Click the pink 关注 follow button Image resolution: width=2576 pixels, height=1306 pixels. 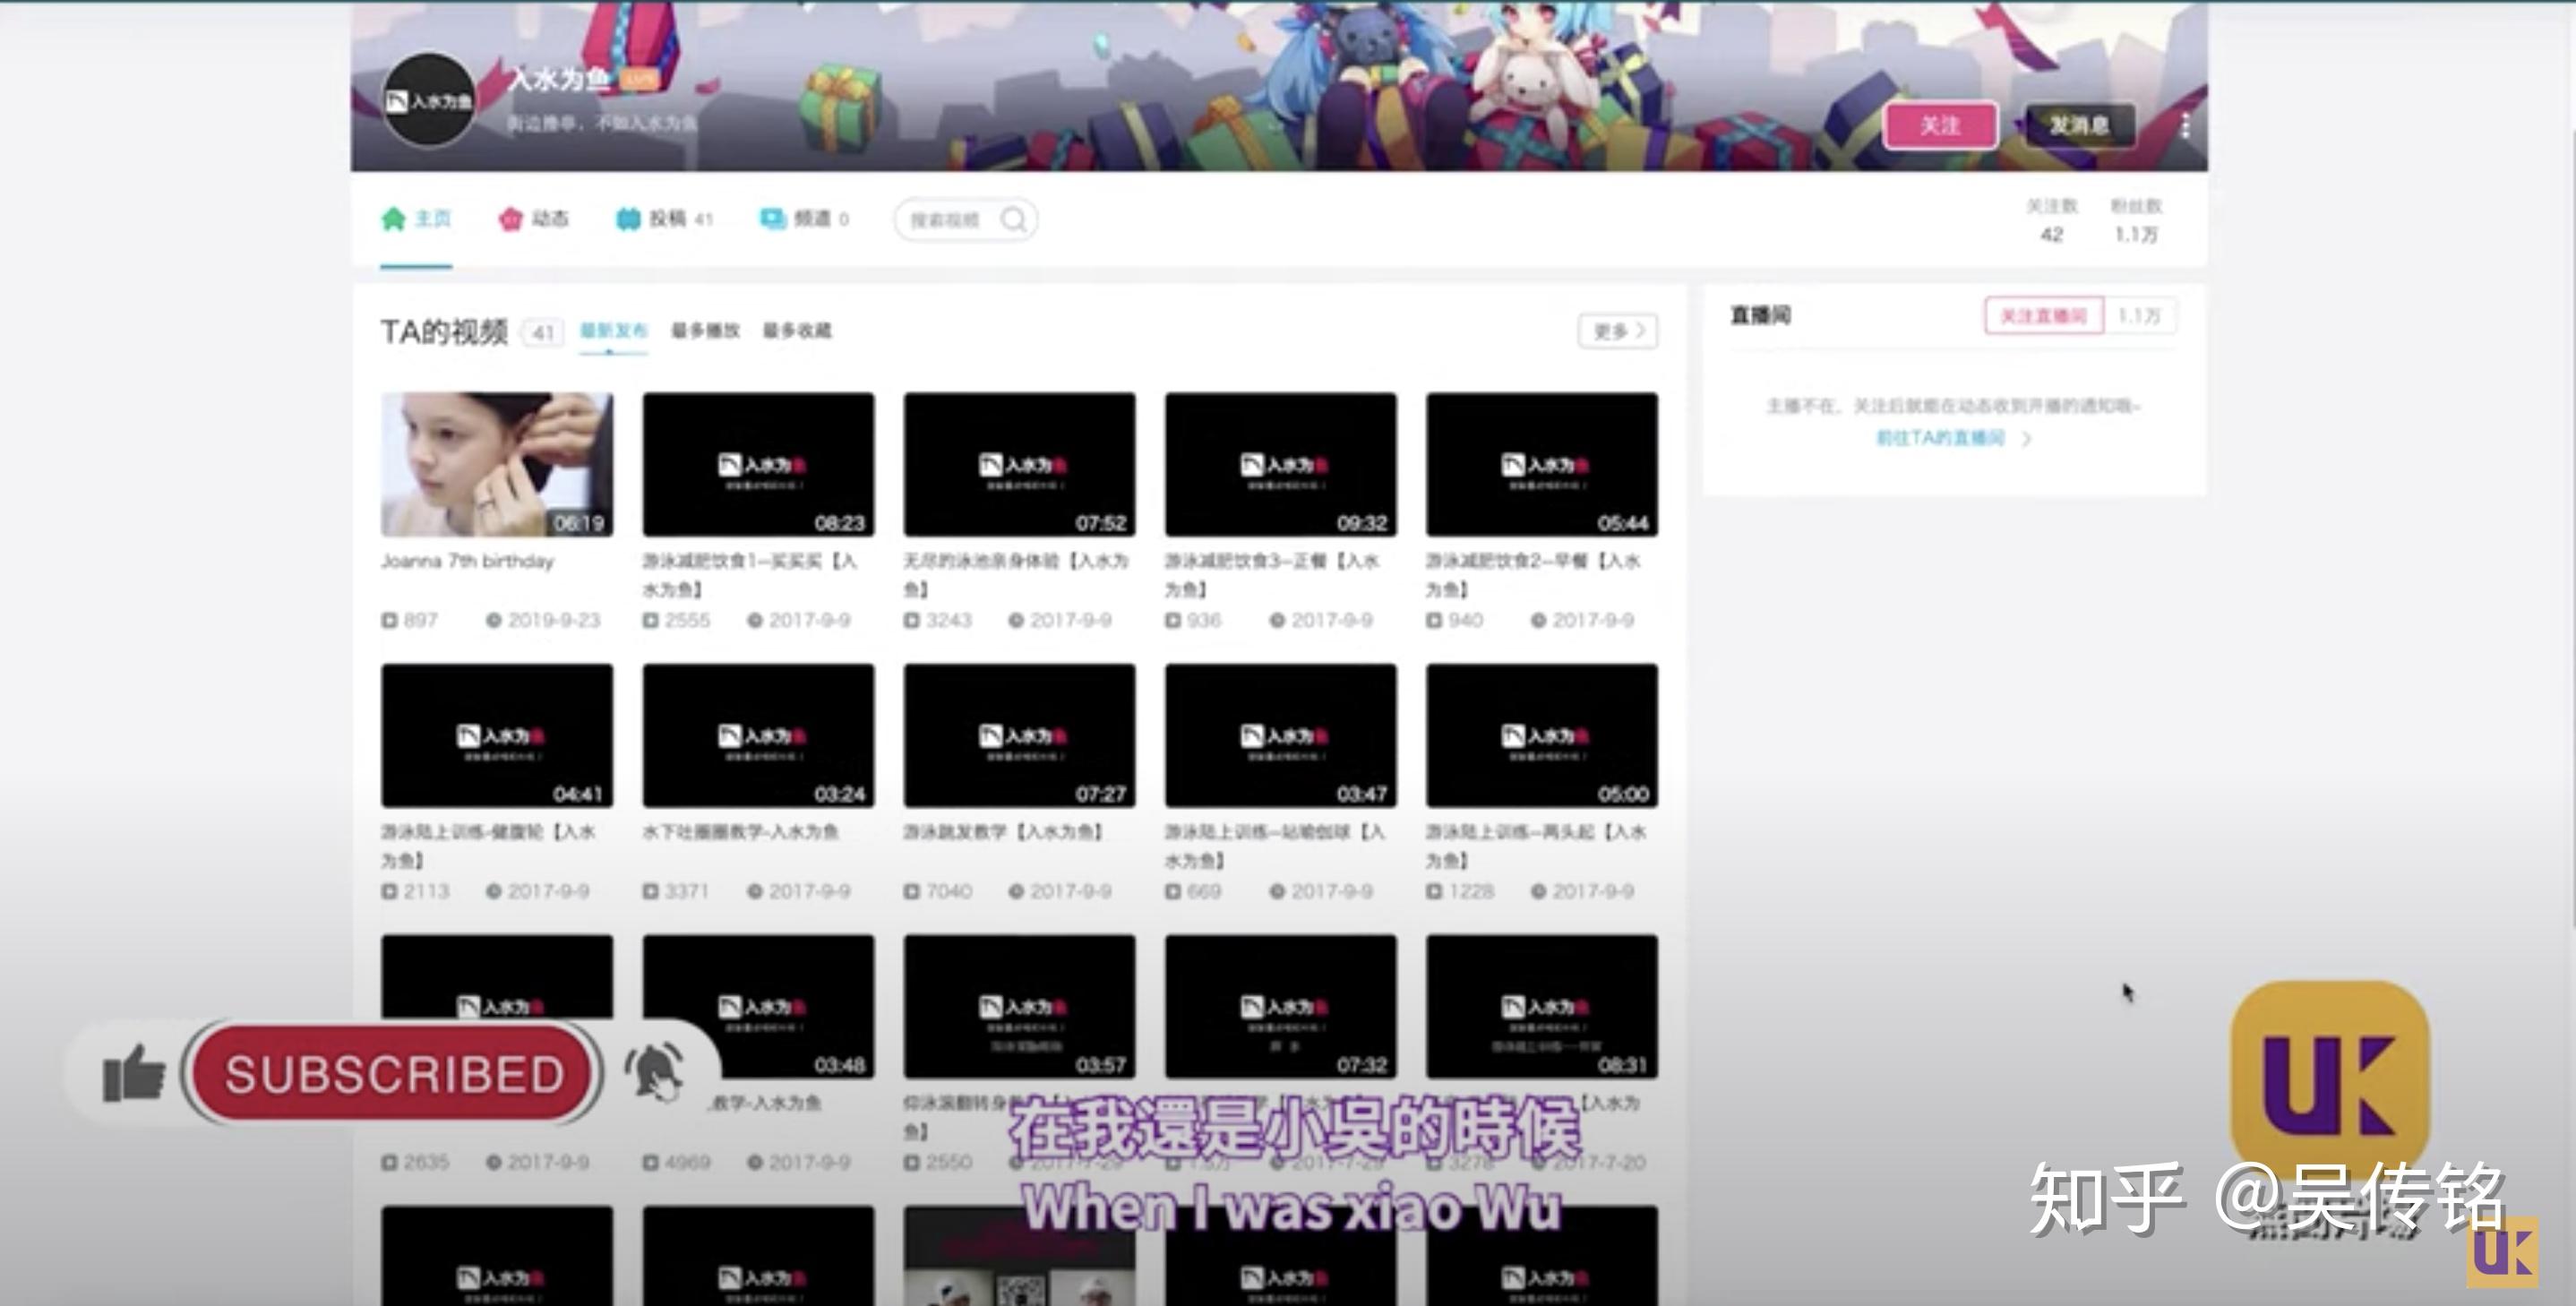tap(1940, 126)
